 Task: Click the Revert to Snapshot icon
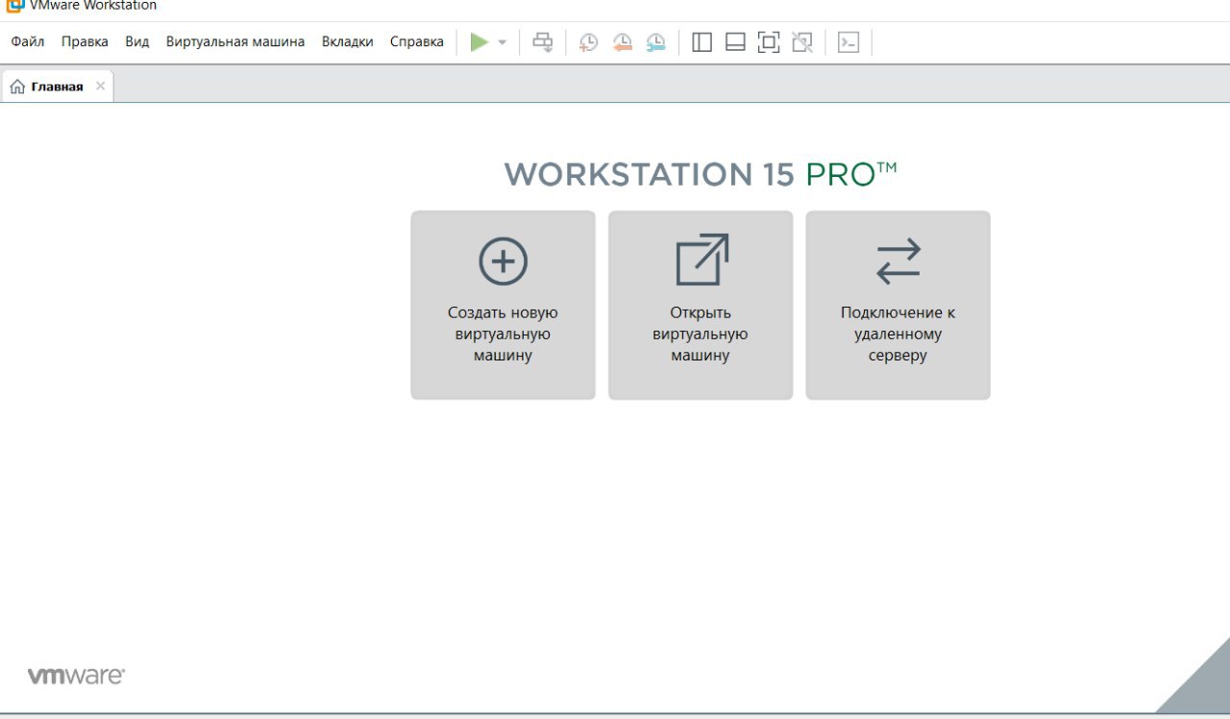623,42
